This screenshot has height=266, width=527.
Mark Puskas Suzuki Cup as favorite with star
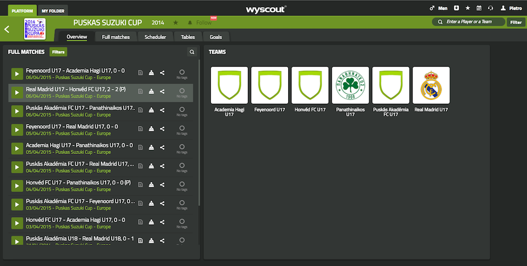(x=175, y=23)
